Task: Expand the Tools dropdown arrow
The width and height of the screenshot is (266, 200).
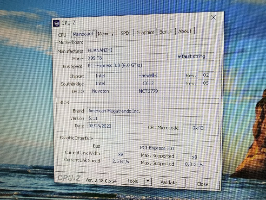Action: click(x=148, y=181)
